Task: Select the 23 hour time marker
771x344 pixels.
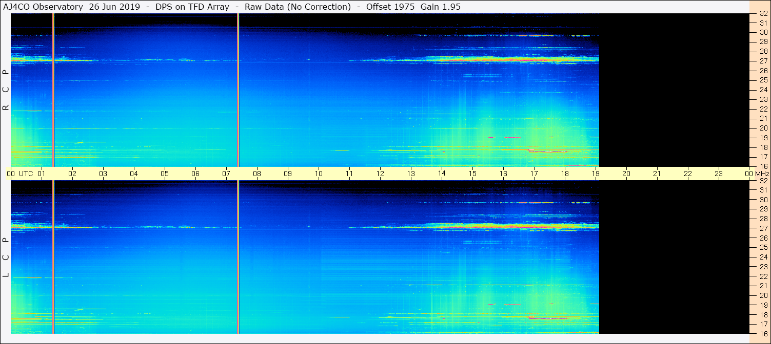Action: tap(719, 174)
